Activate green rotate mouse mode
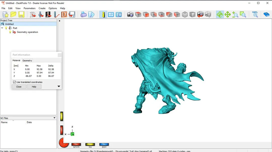Screen dimensions: 272x152 click(220, 15)
